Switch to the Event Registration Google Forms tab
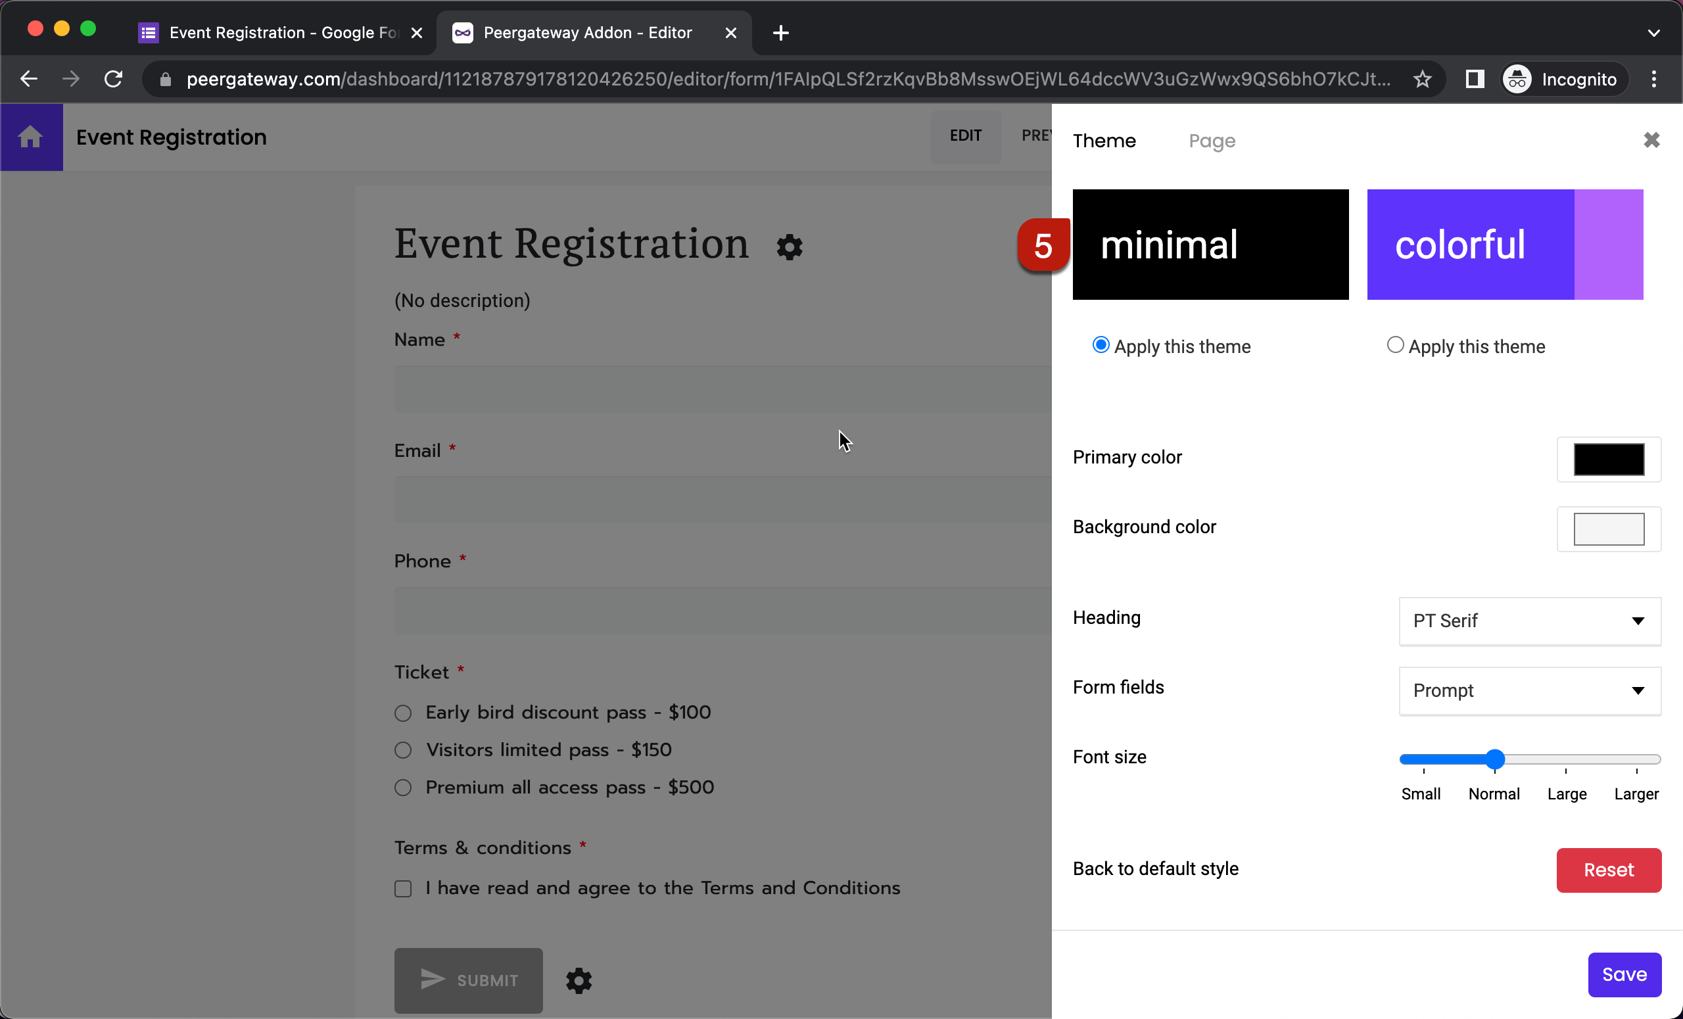The image size is (1683, 1019). (273, 32)
